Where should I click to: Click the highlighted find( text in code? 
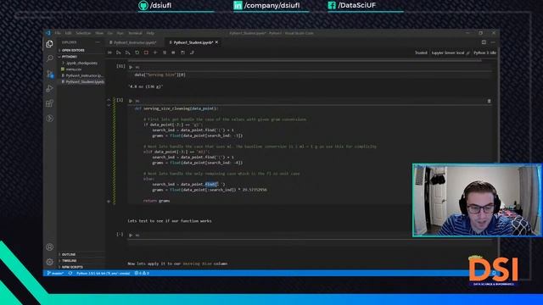pos(211,185)
